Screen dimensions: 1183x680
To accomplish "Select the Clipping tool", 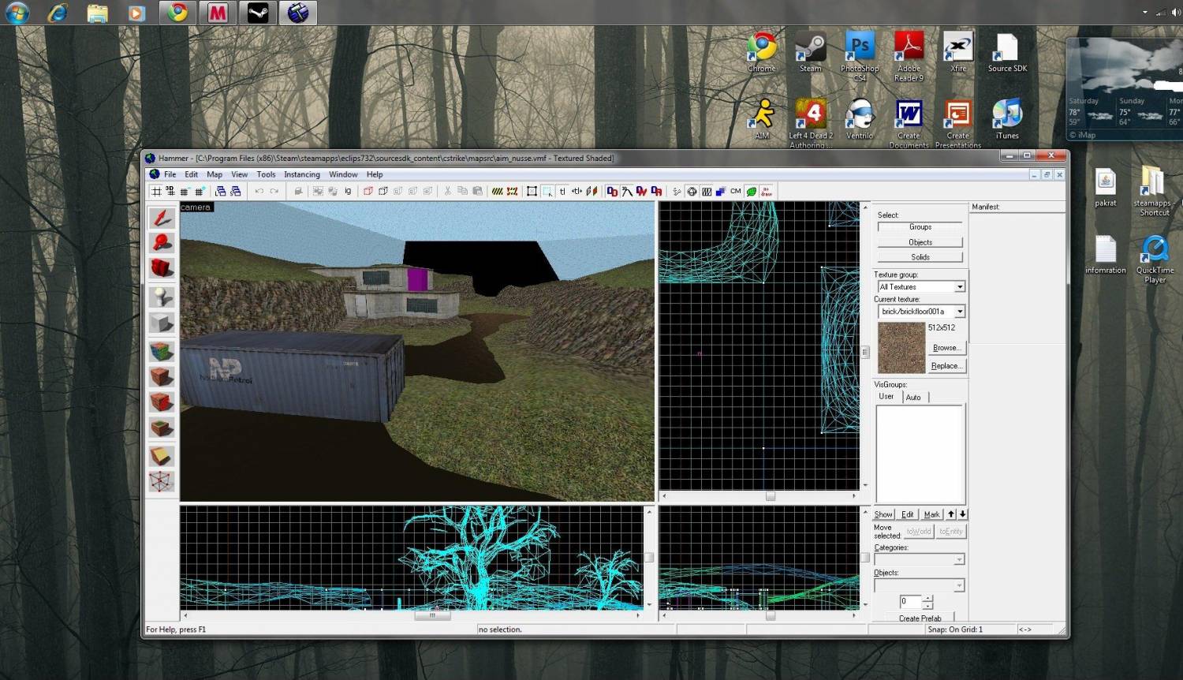I will (162, 456).
